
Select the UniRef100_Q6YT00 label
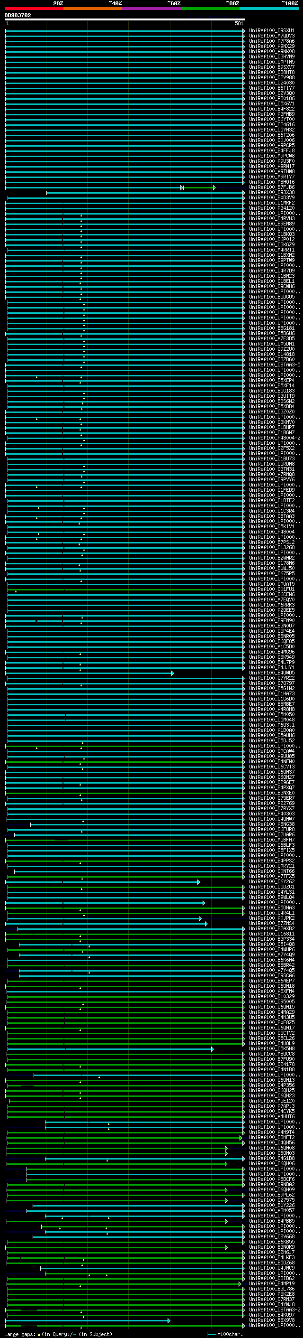[x=272, y=120]
